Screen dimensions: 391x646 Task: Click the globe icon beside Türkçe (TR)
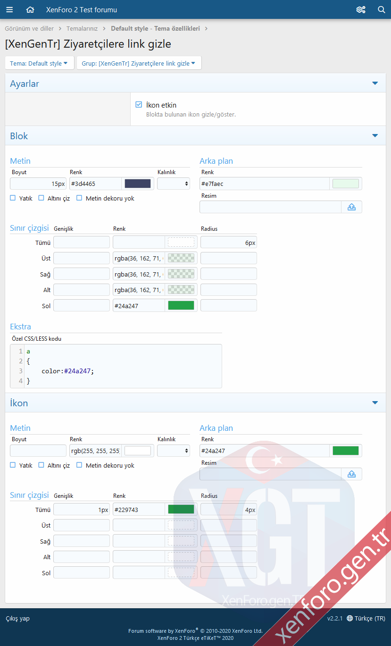349,618
